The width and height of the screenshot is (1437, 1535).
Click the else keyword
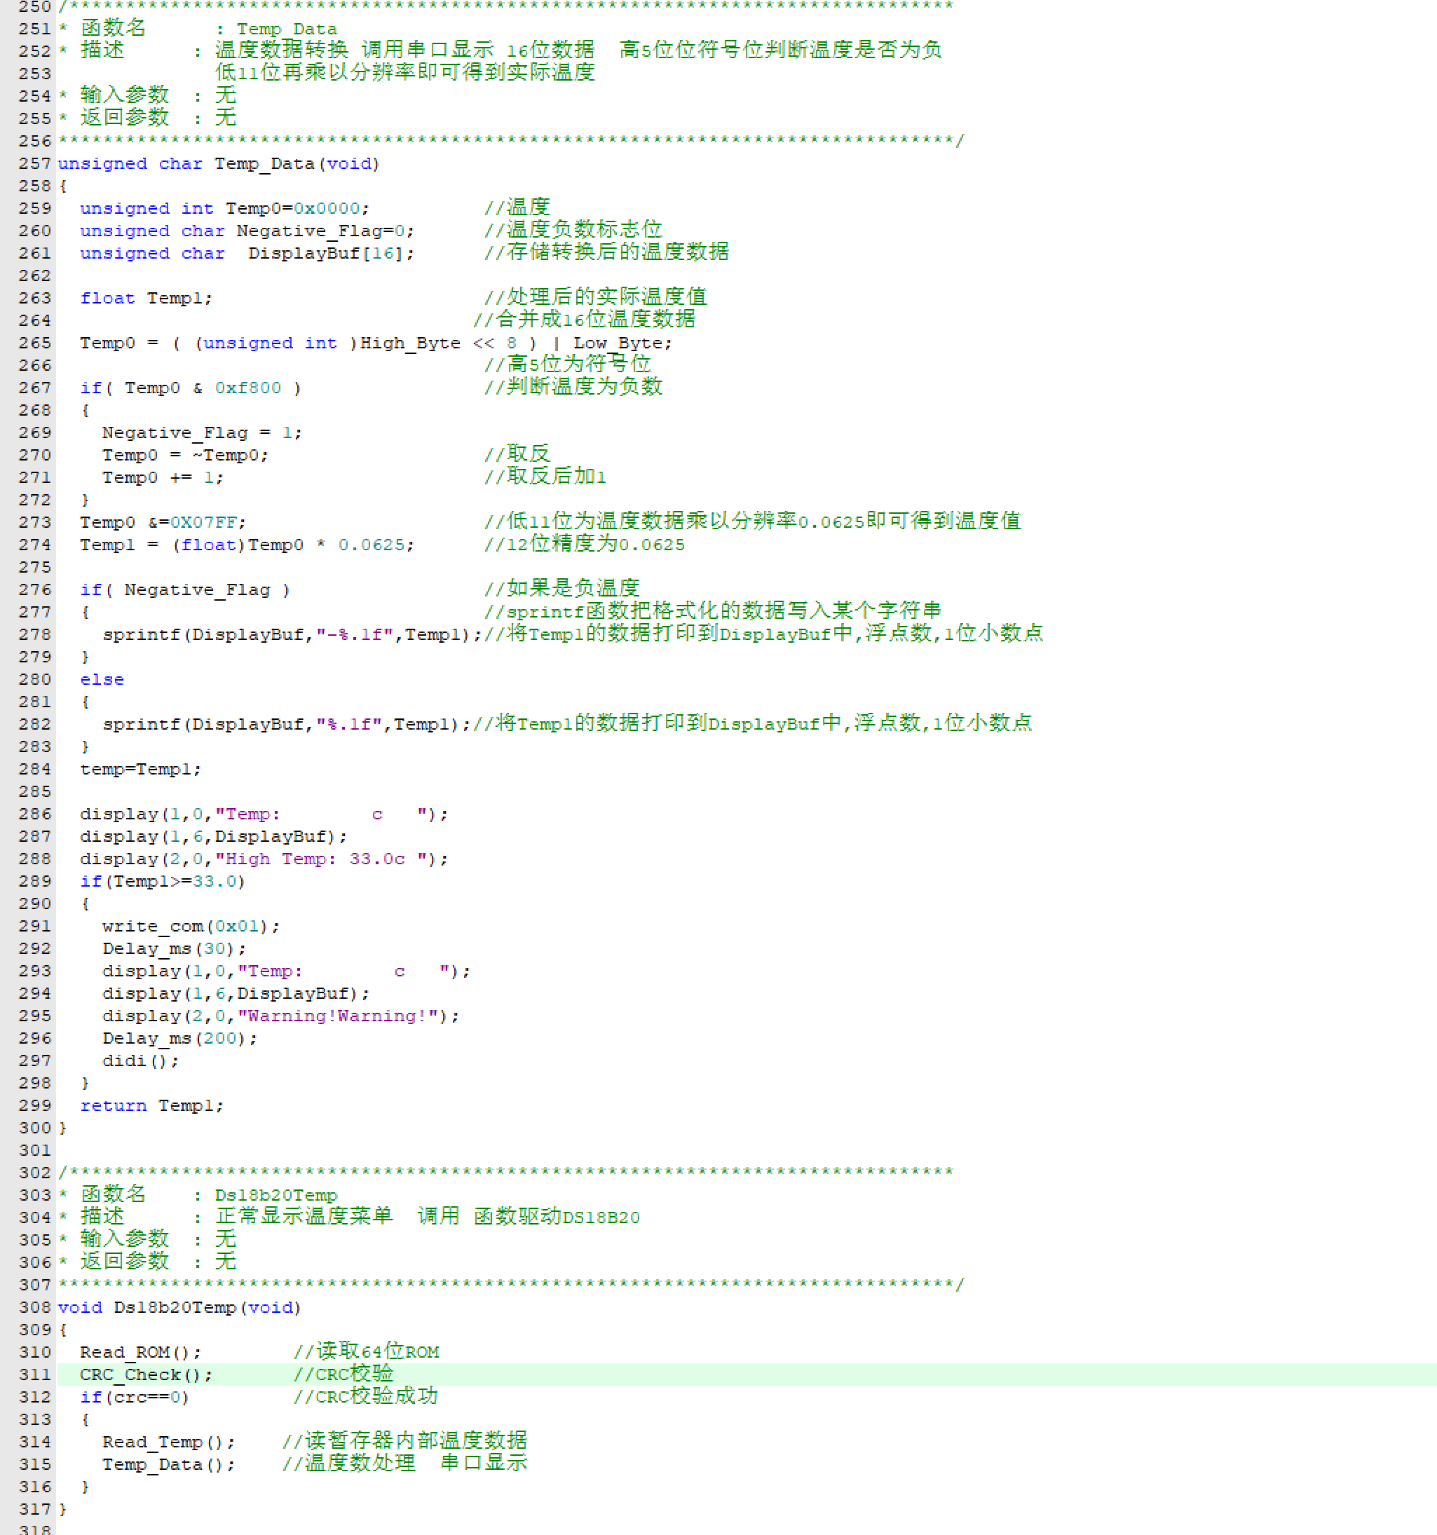click(101, 679)
